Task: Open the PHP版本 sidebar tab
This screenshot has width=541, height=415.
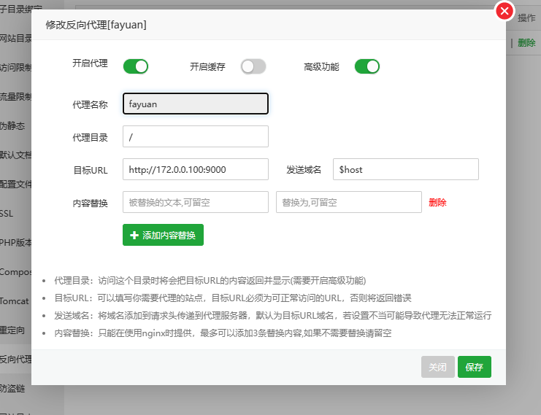Action: click(x=16, y=243)
